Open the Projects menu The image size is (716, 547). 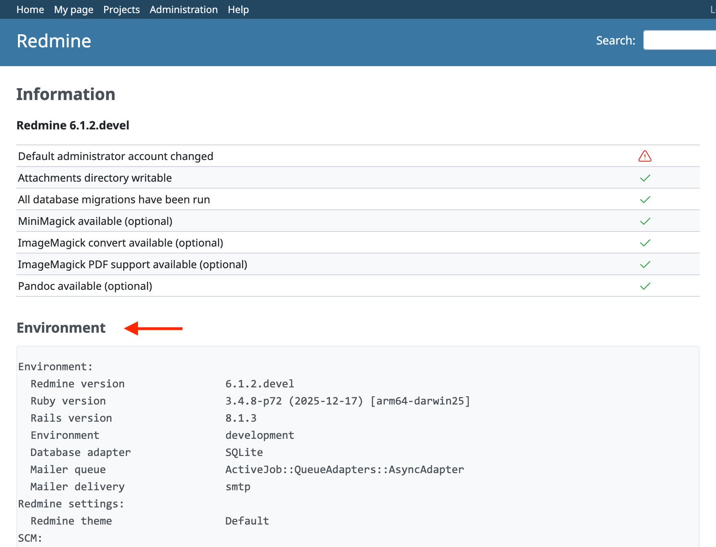pyautogui.click(x=121, y=9)
